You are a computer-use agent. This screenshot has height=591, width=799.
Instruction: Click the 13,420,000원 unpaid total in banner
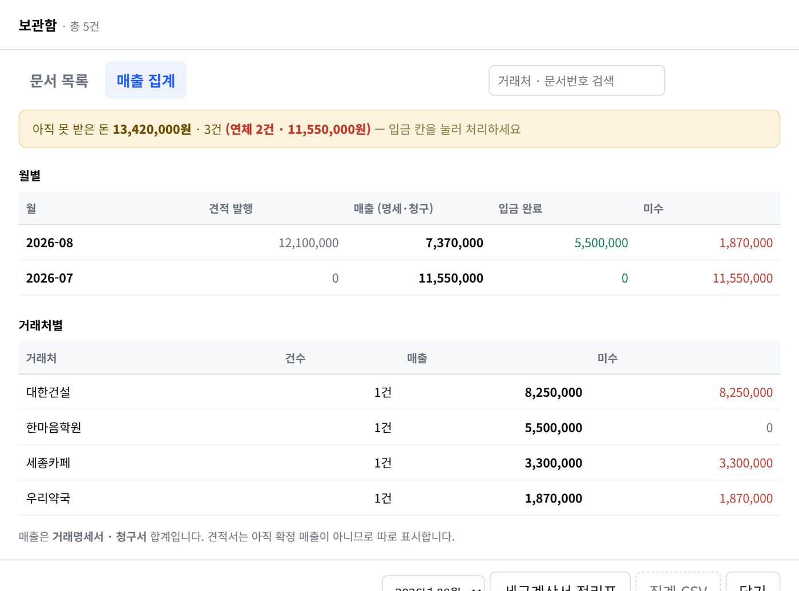(x=152, y=129)
